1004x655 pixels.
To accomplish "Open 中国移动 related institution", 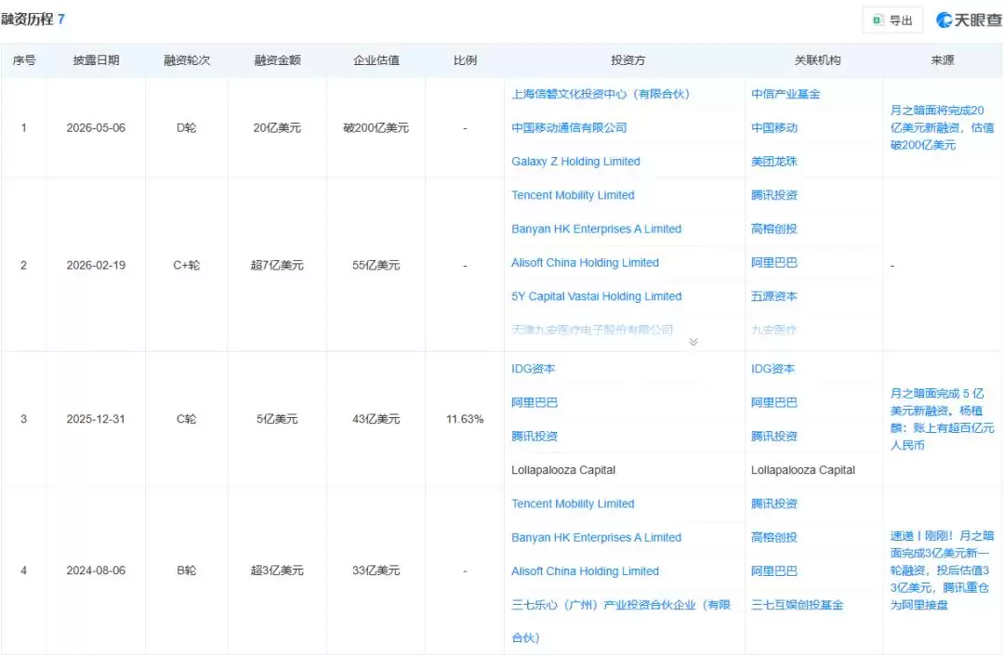I will click(x=773, y=128).
